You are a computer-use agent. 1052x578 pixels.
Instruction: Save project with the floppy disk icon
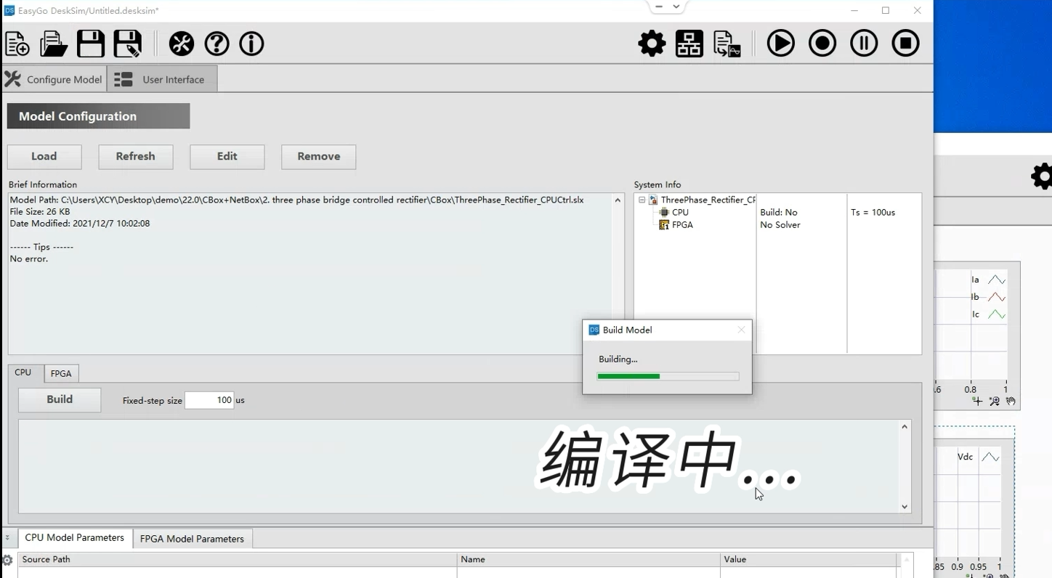pyautogui.click(x=91, y=44)
